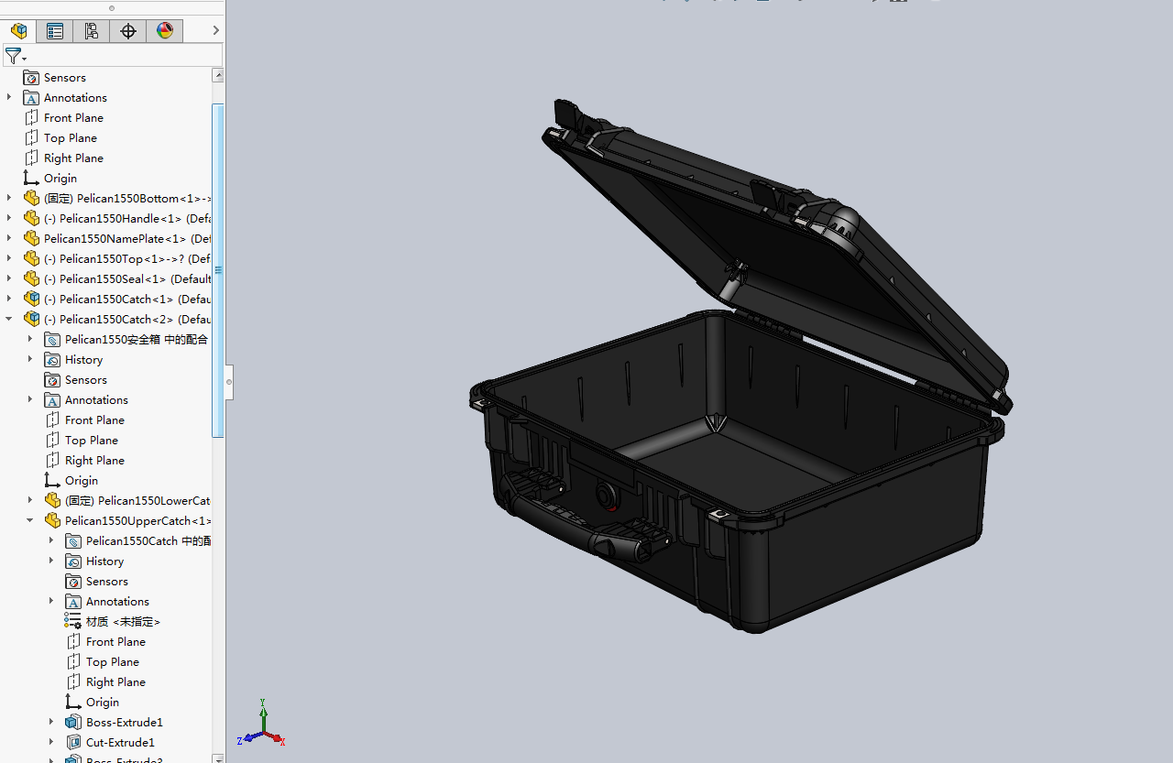
Task: Select the topmost Sensors folder in the tree
Action: [64, 78]
